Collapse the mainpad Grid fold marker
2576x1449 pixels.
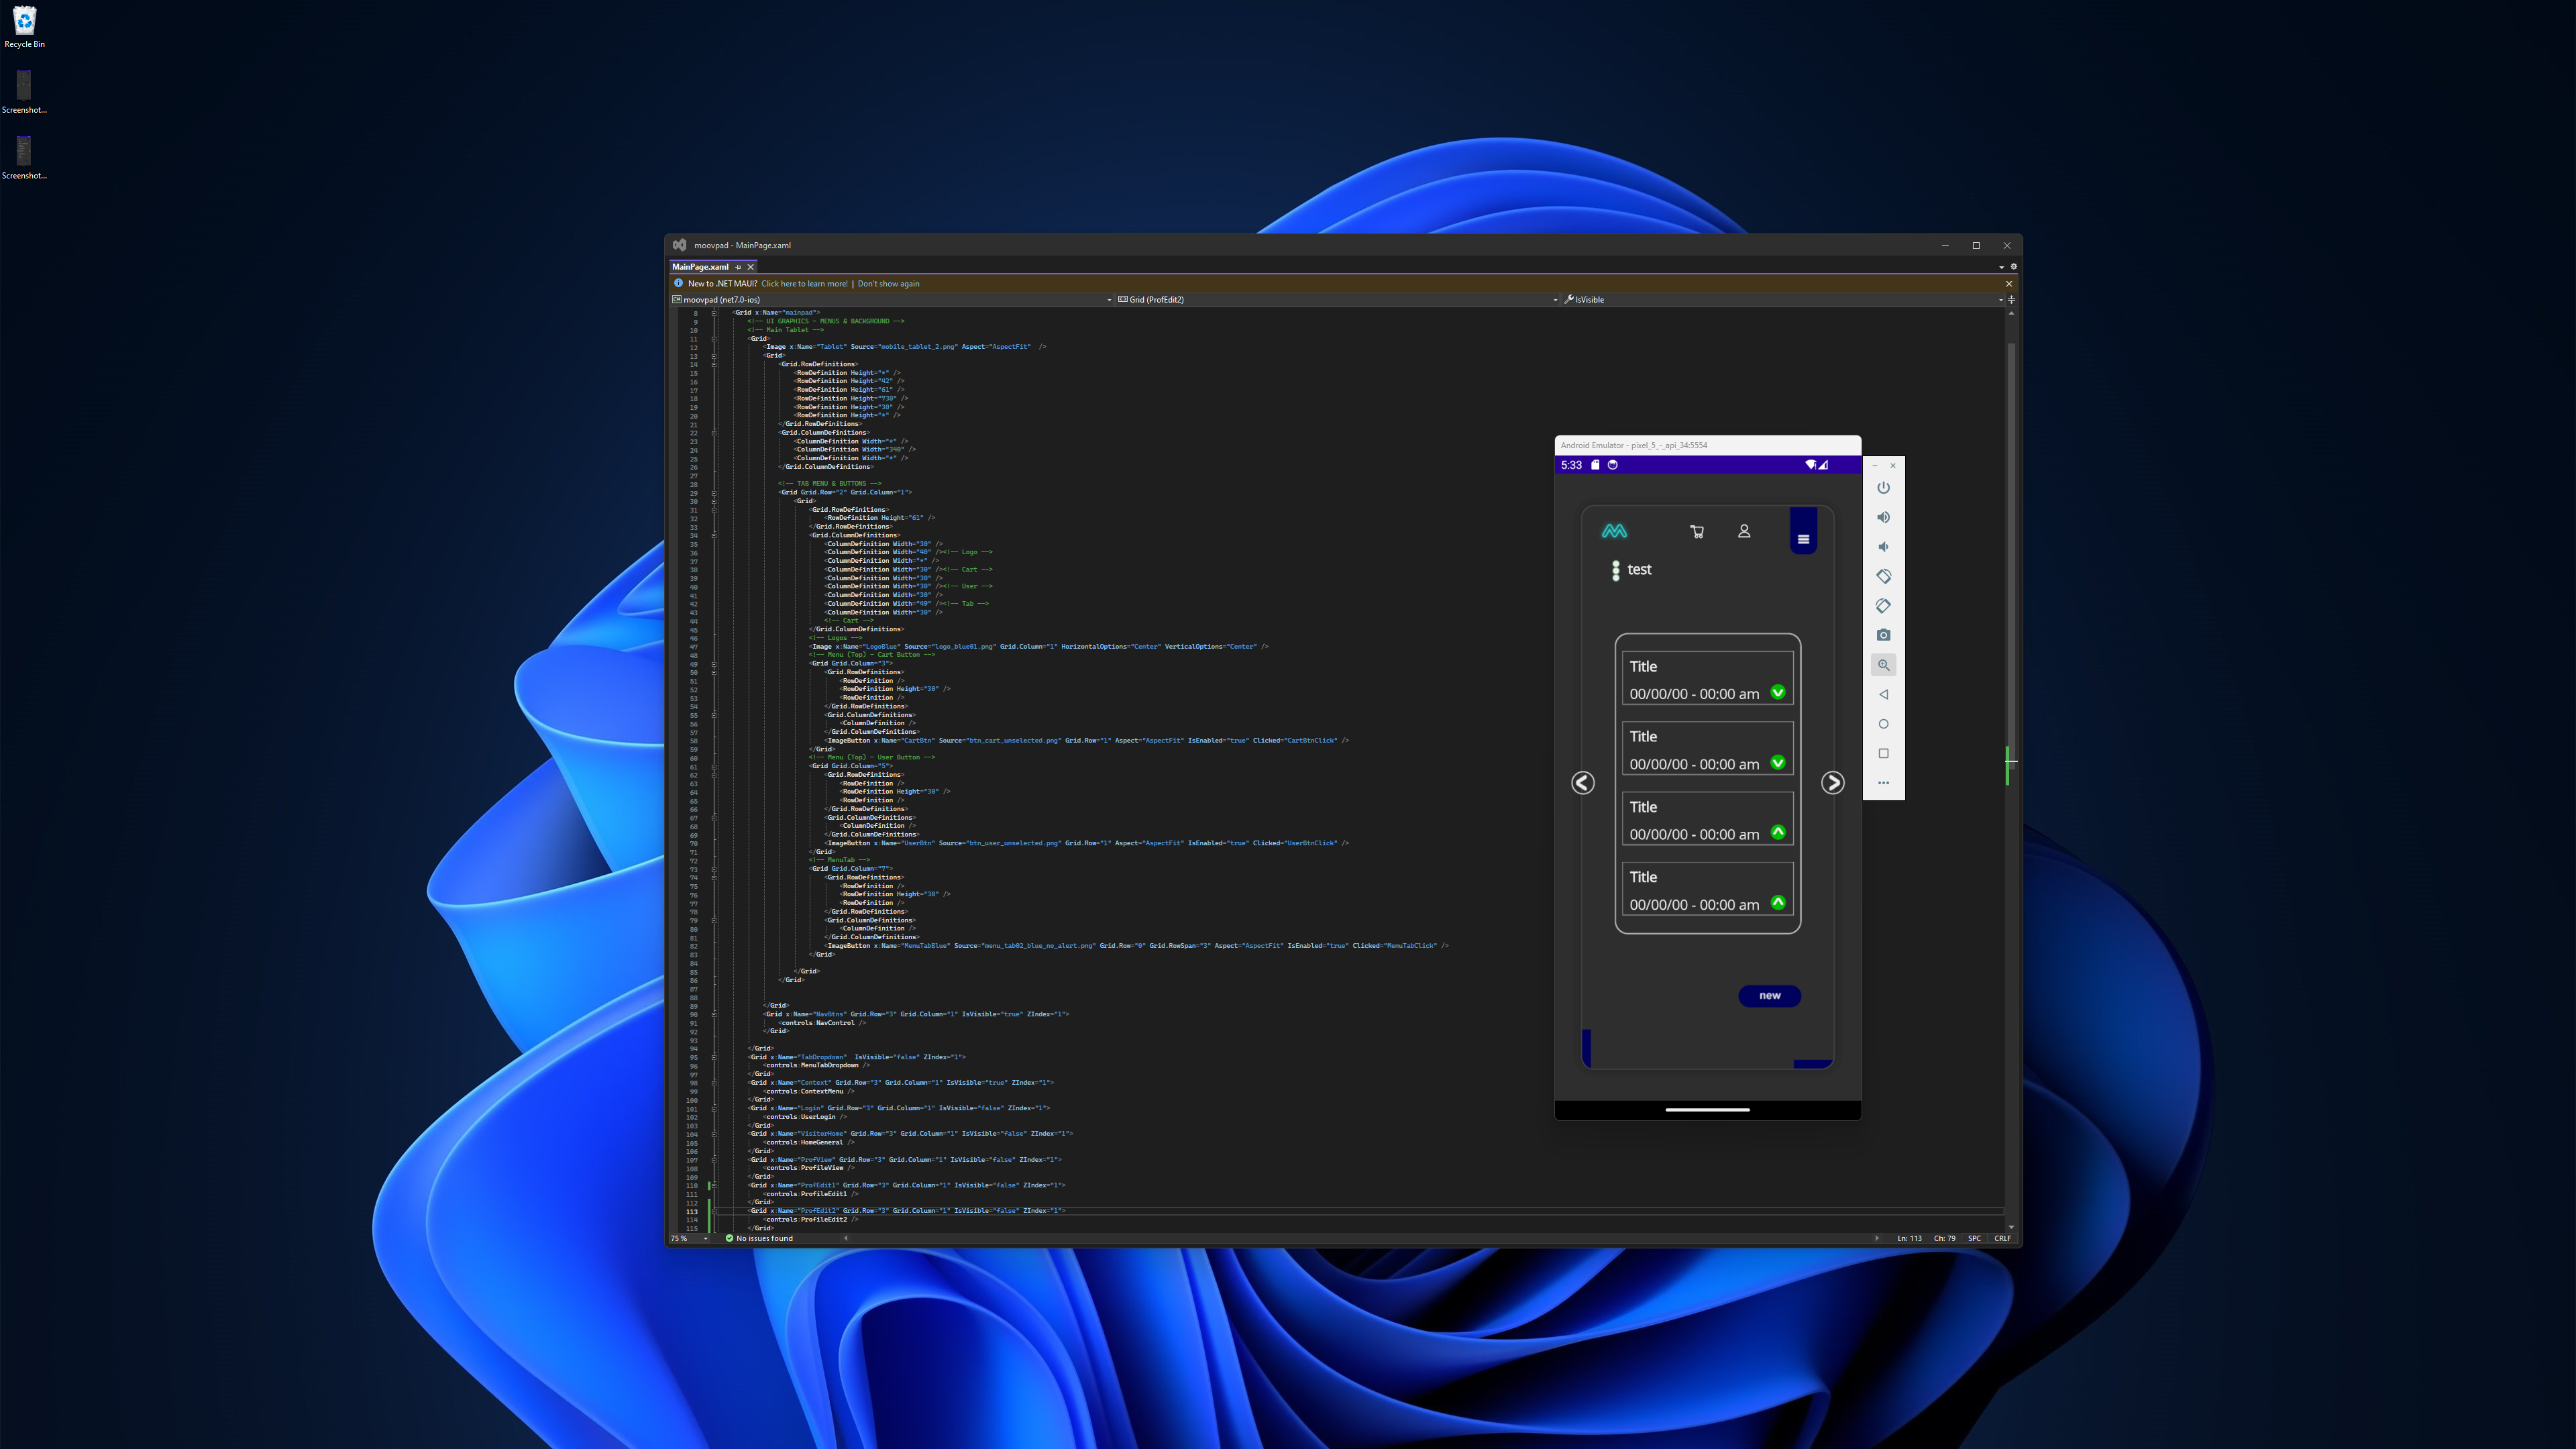714,313
